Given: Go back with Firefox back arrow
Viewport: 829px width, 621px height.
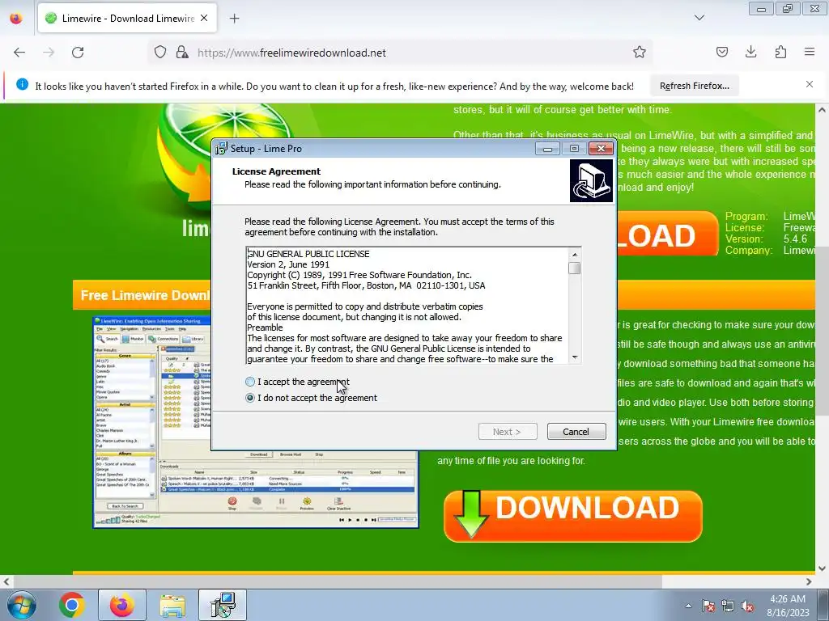Looking at the screenshot, I should click(x=19, y=53).
